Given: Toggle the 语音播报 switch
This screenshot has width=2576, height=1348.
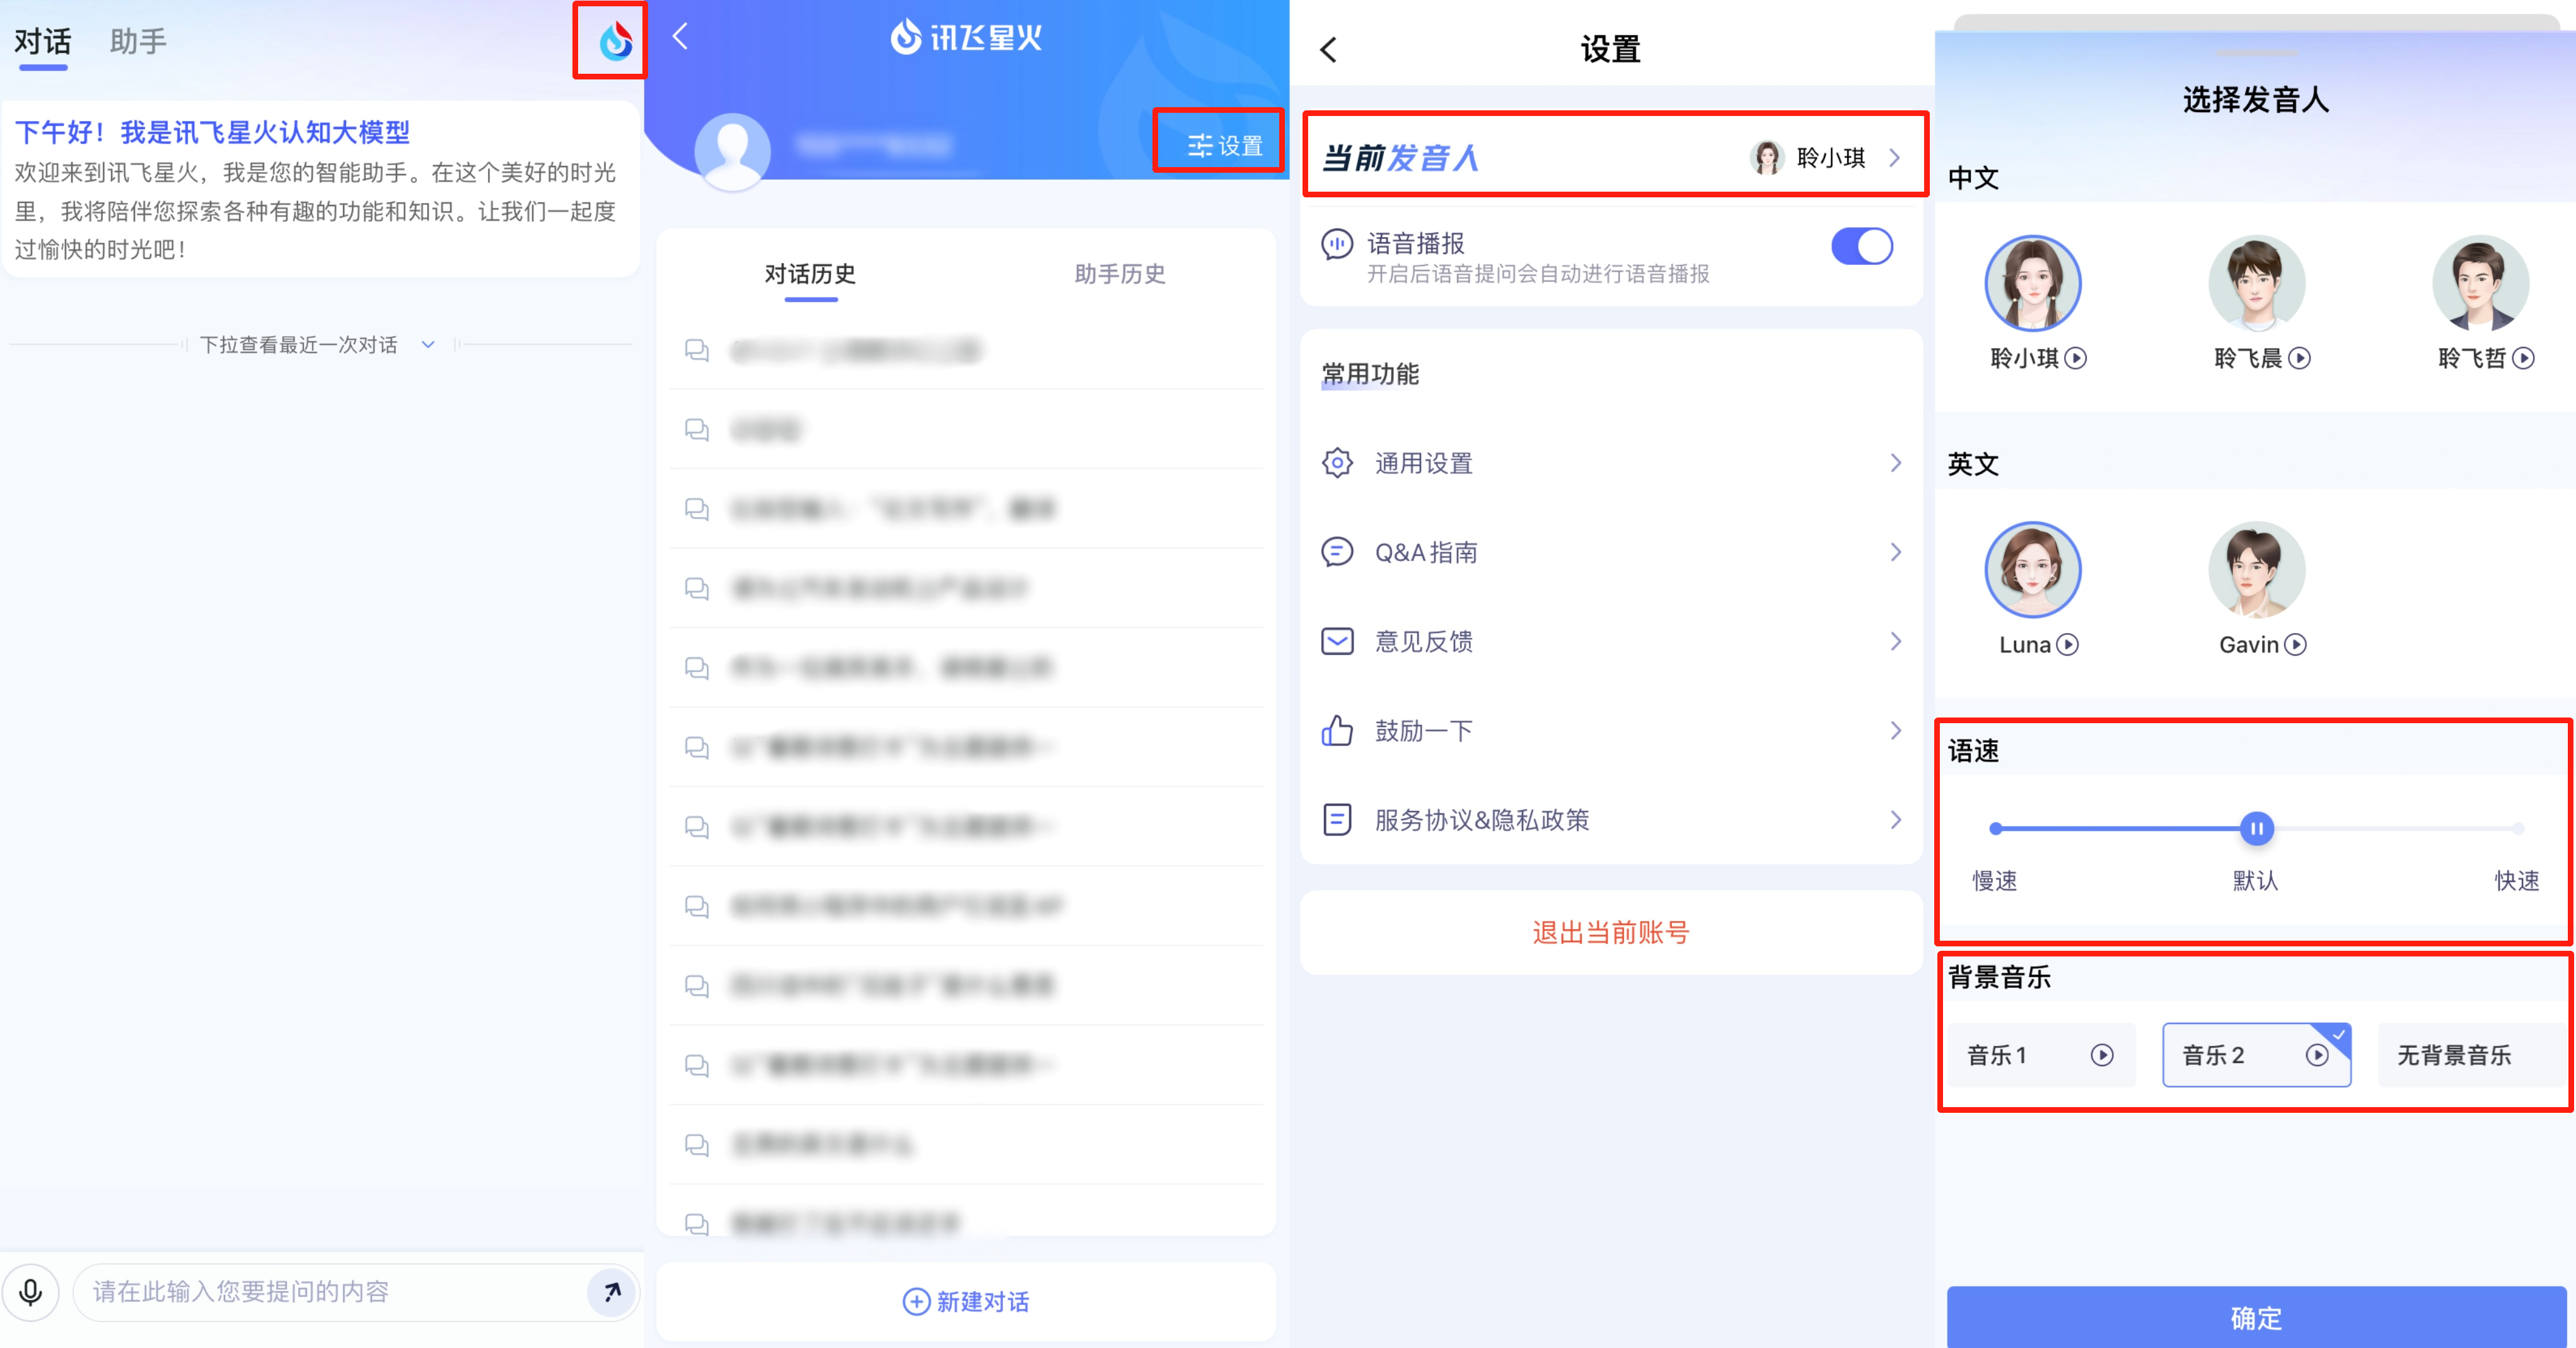Looking at the screenshot, I should click(x=1862, y=246).
